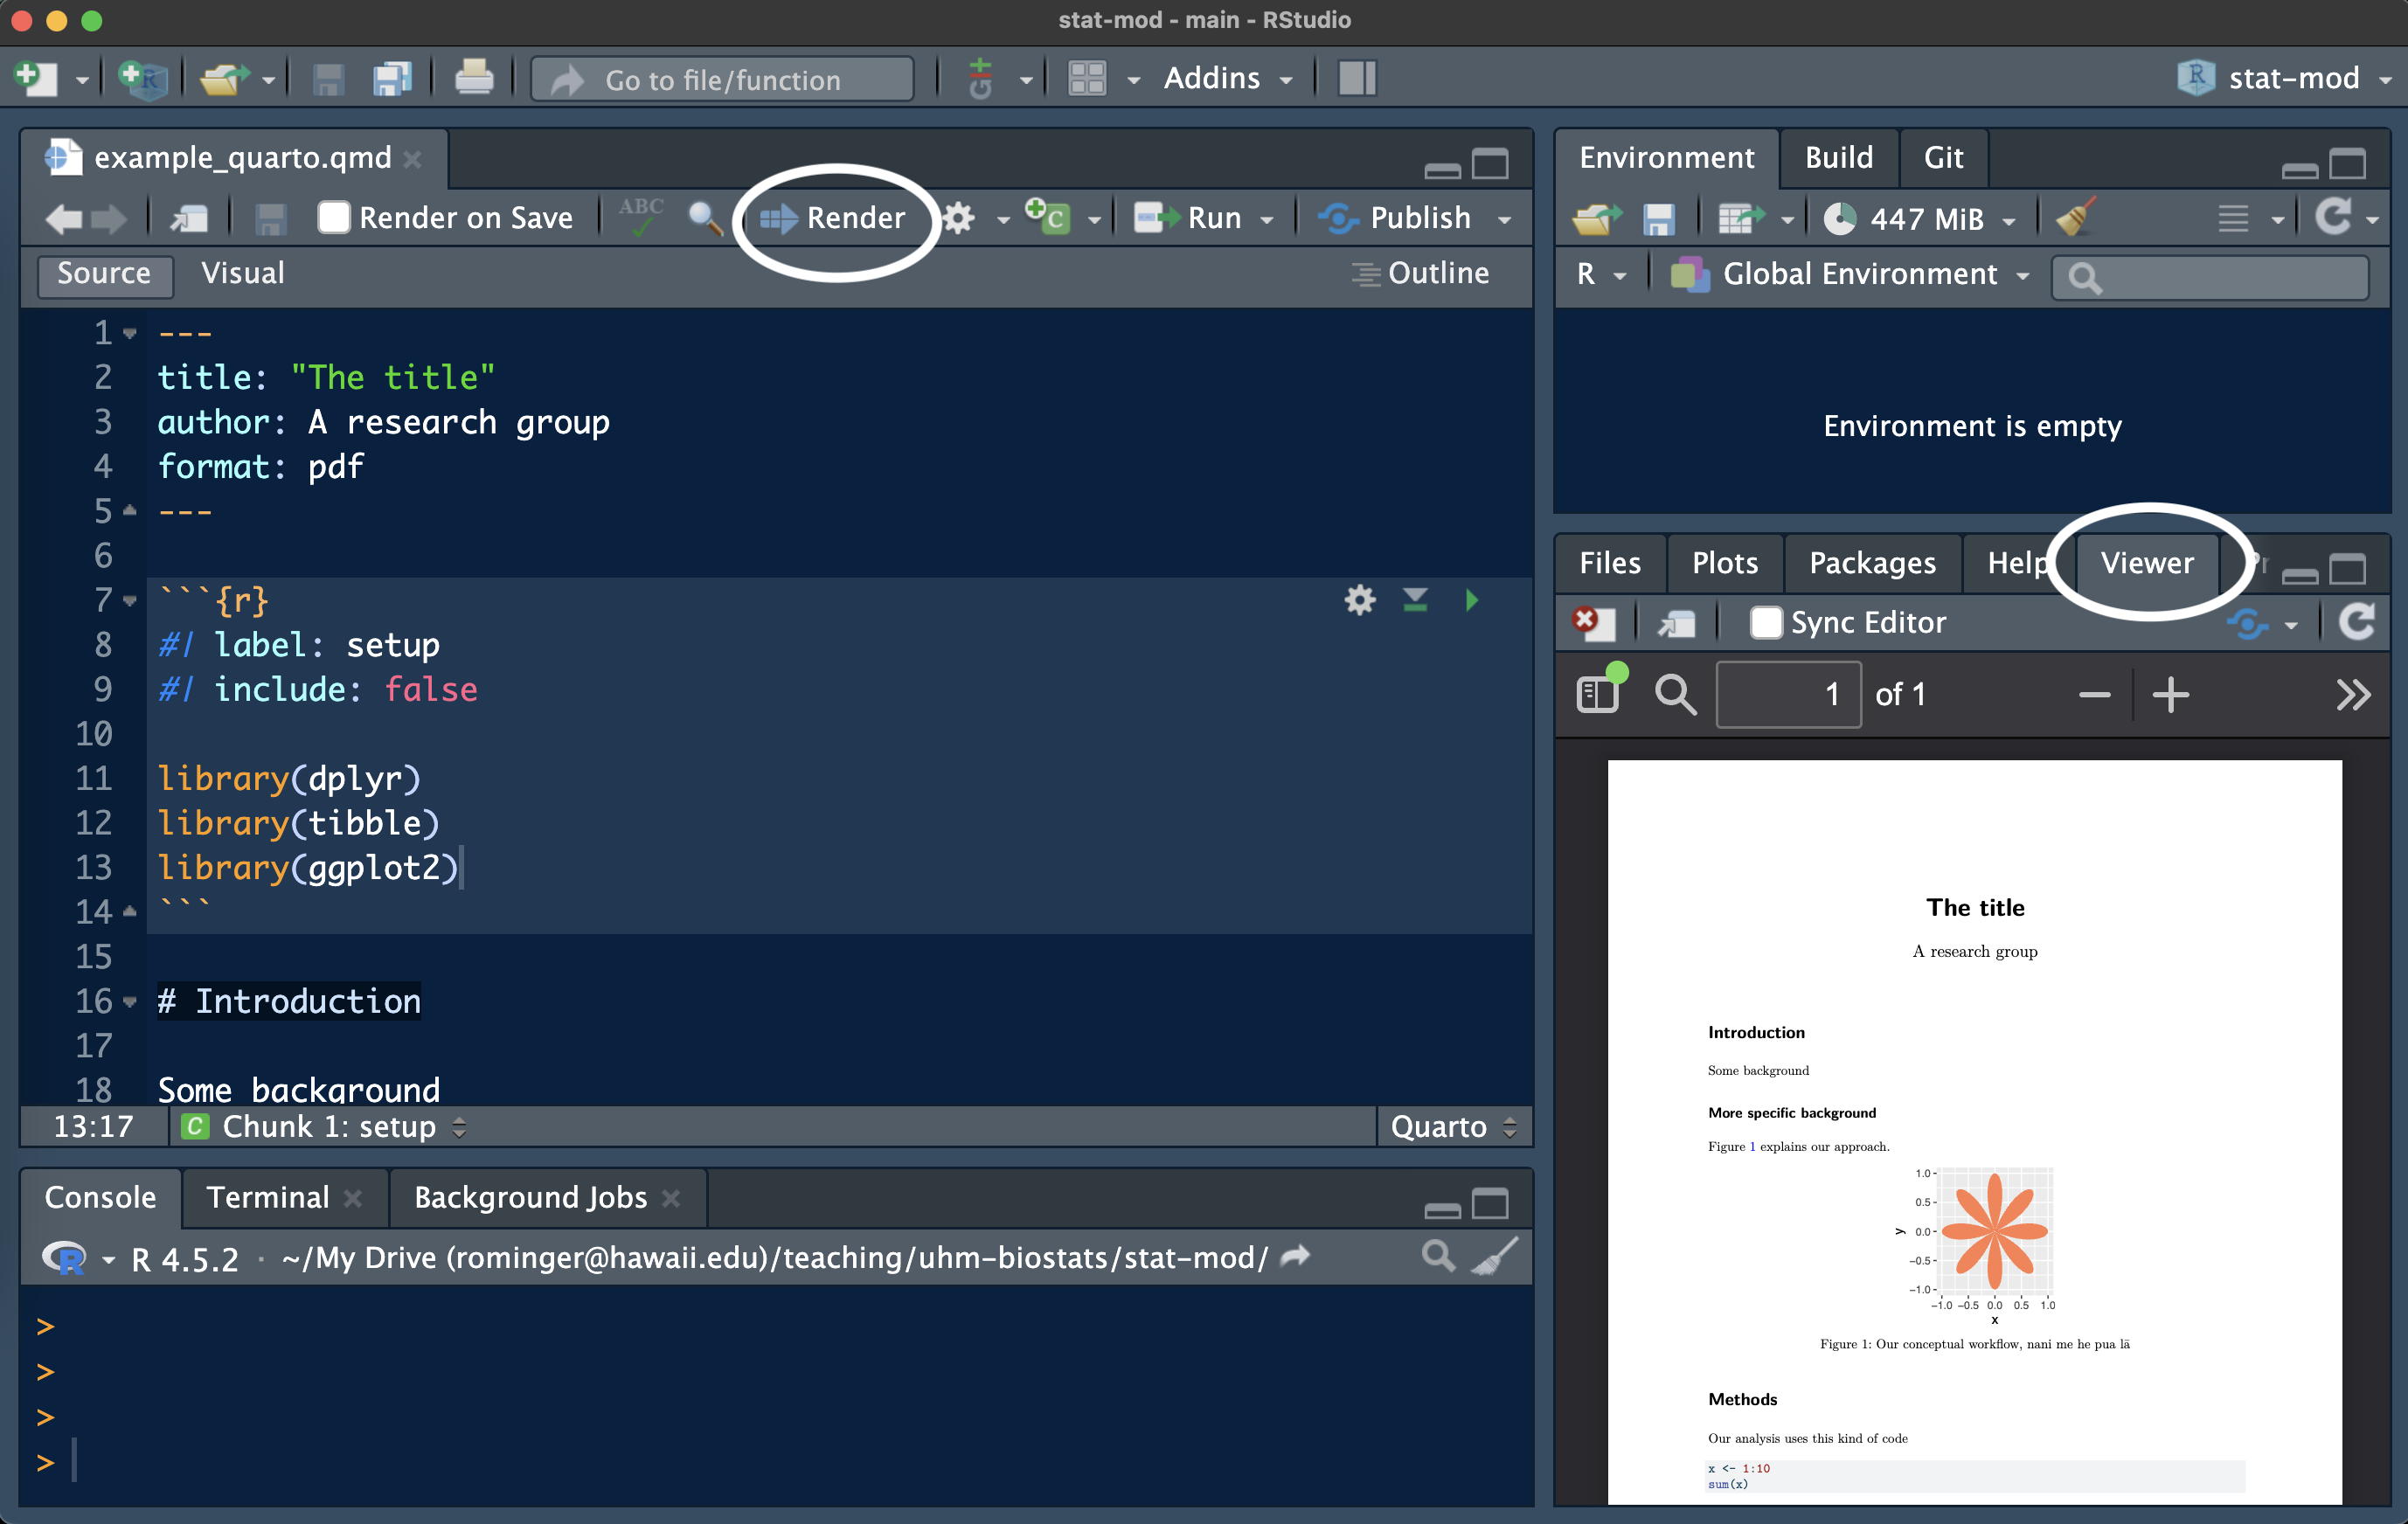The width and height of the screenshot is (2408, 1524).
Task: Expand the Addins dropdown menu
Action: point(1227,78)
